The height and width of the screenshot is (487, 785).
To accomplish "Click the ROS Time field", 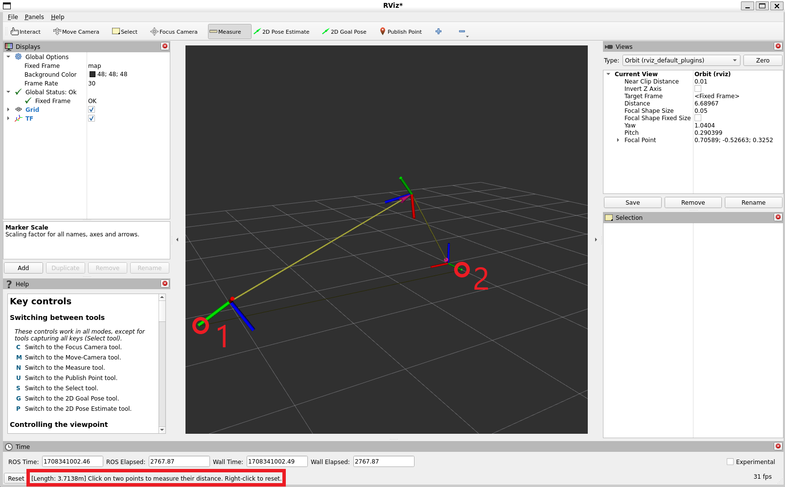I will pyautogui.click(x=72, y=462).
